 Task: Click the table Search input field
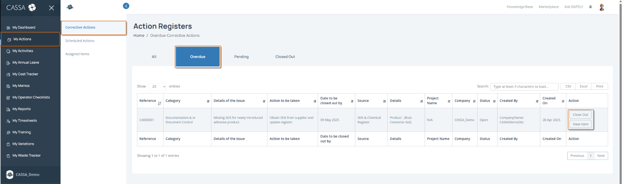coord(525,86)
